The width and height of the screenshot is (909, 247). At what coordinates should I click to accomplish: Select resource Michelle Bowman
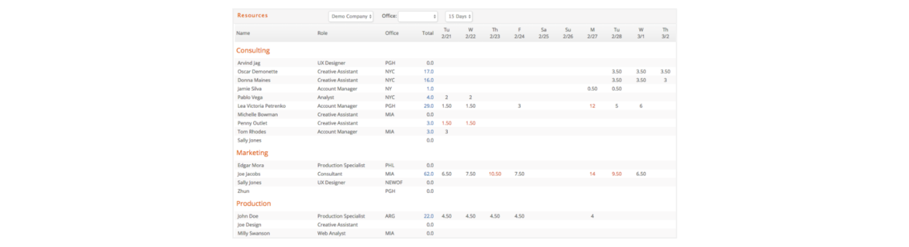pyautogui.click(x=257, y=115)
